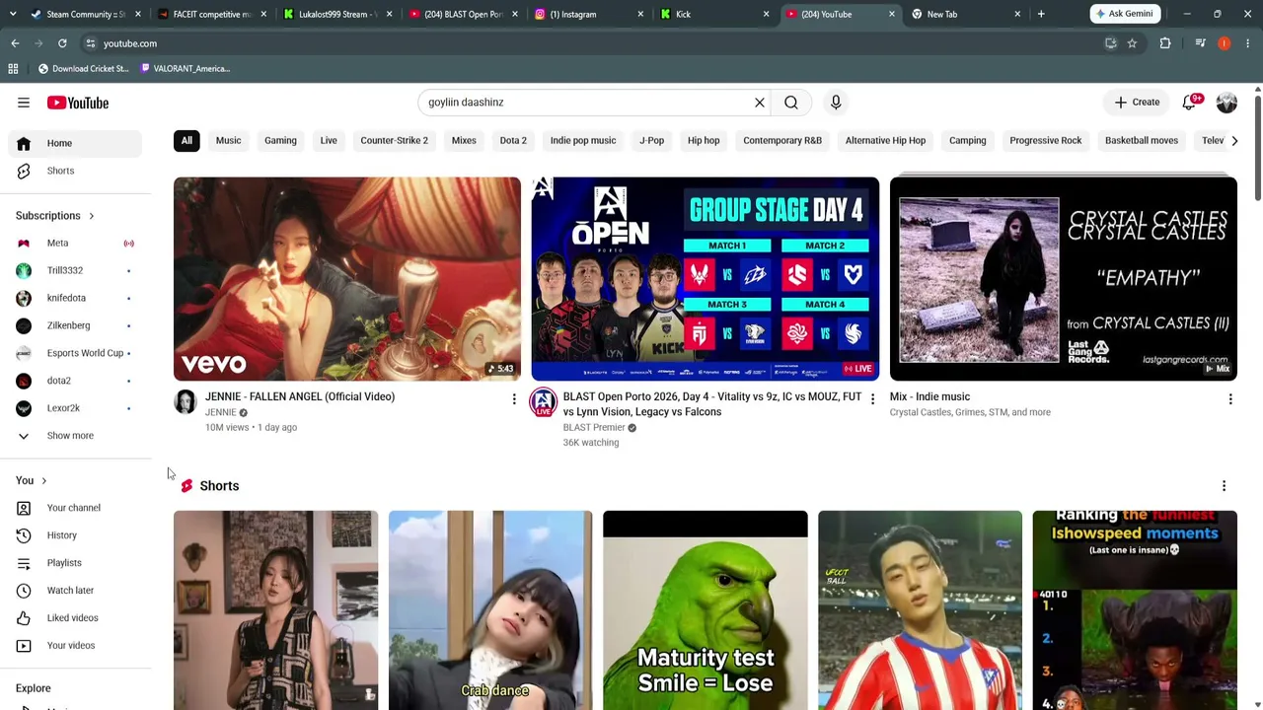Click the BLAST Premier channel avatar
Image resolution: width=1263 pixels, height=710 pixels.
tap(544, 401)
